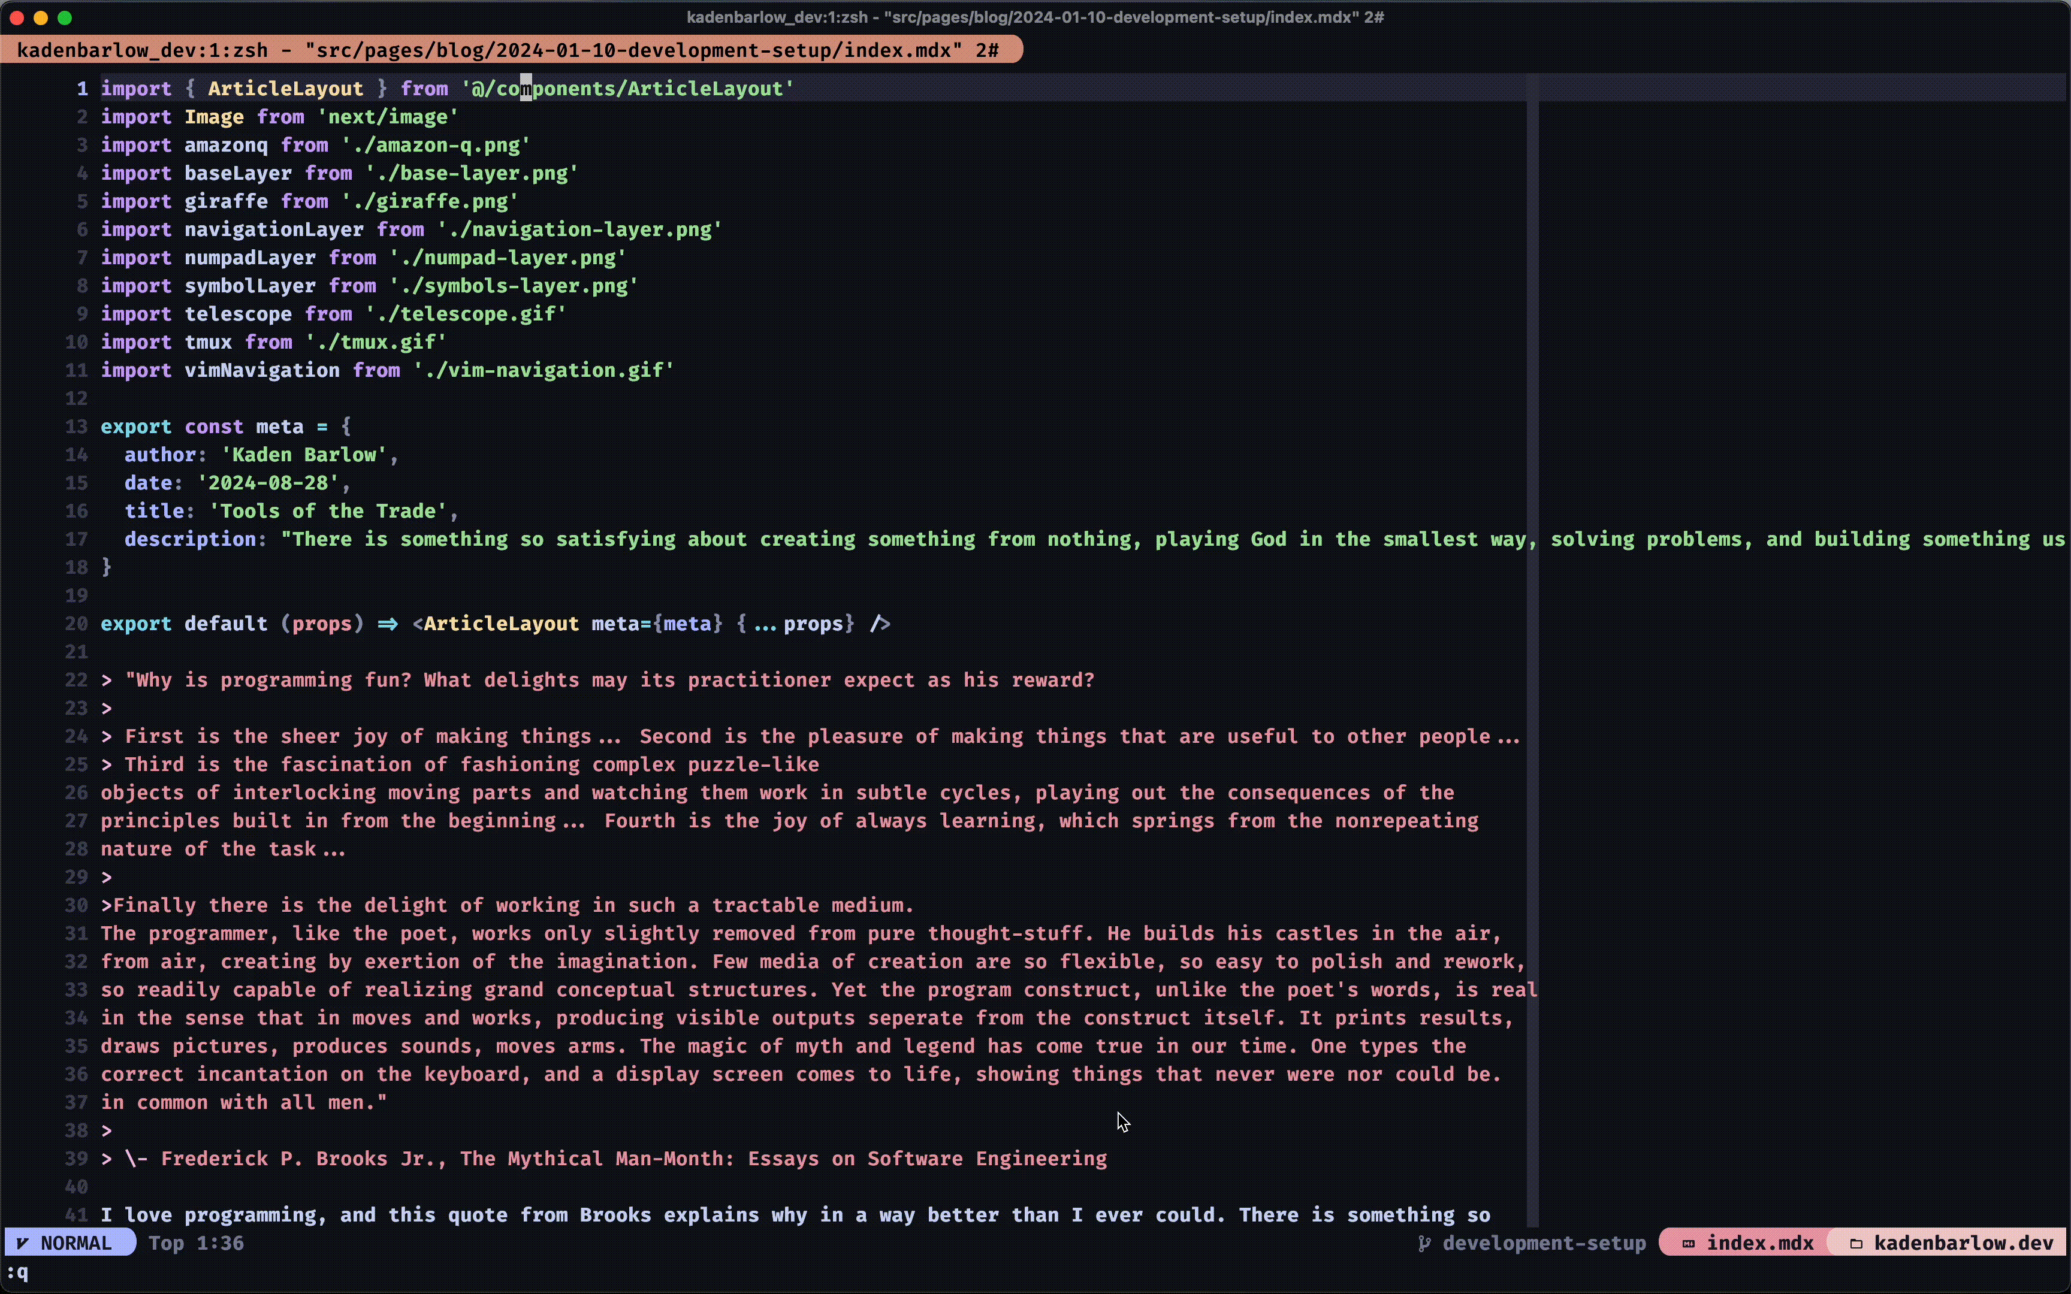Click the 'Tools of the Trade' title string
The width and height of the screenshot is (2071, 1294).
coord(328,511)
